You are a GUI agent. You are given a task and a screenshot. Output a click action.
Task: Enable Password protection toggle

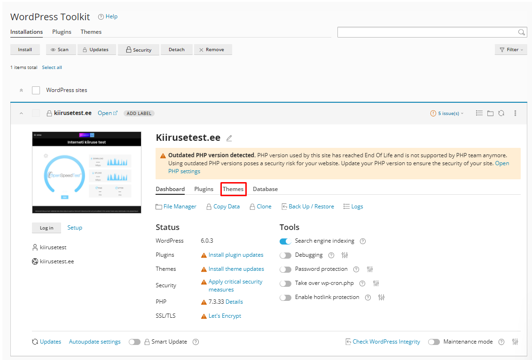285,269
